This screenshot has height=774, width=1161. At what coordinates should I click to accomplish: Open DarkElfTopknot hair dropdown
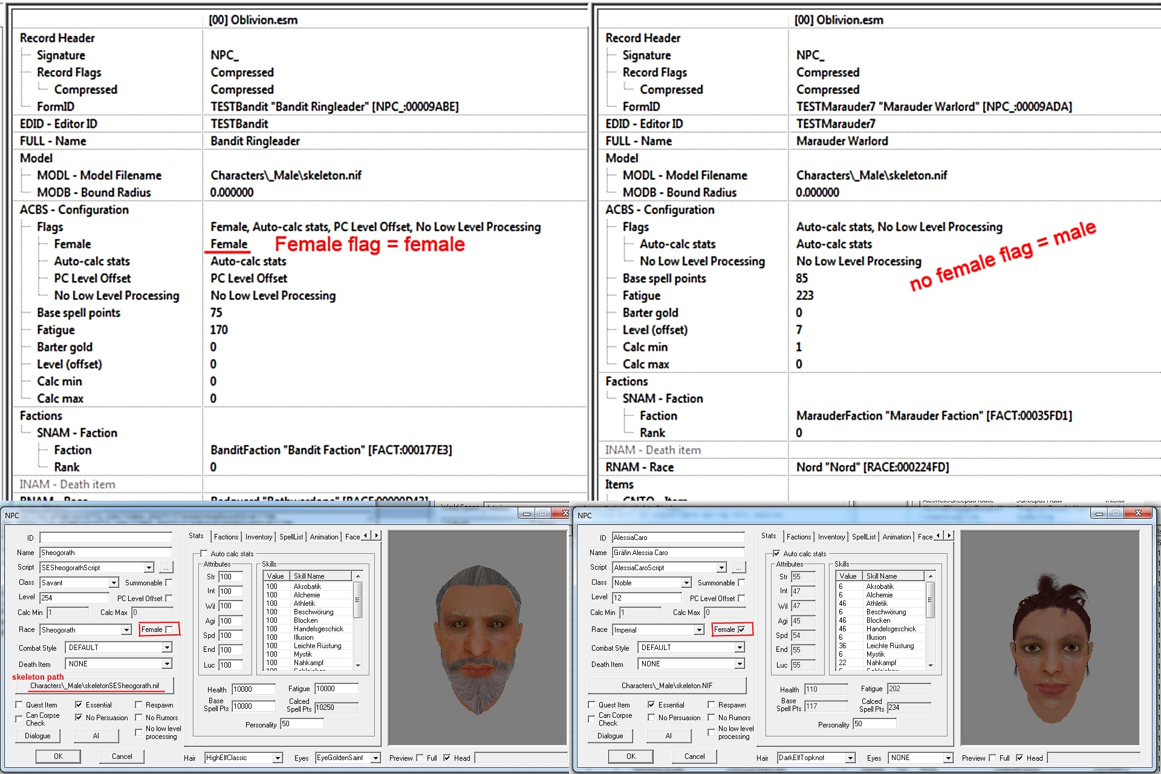(x=850, y=758)
